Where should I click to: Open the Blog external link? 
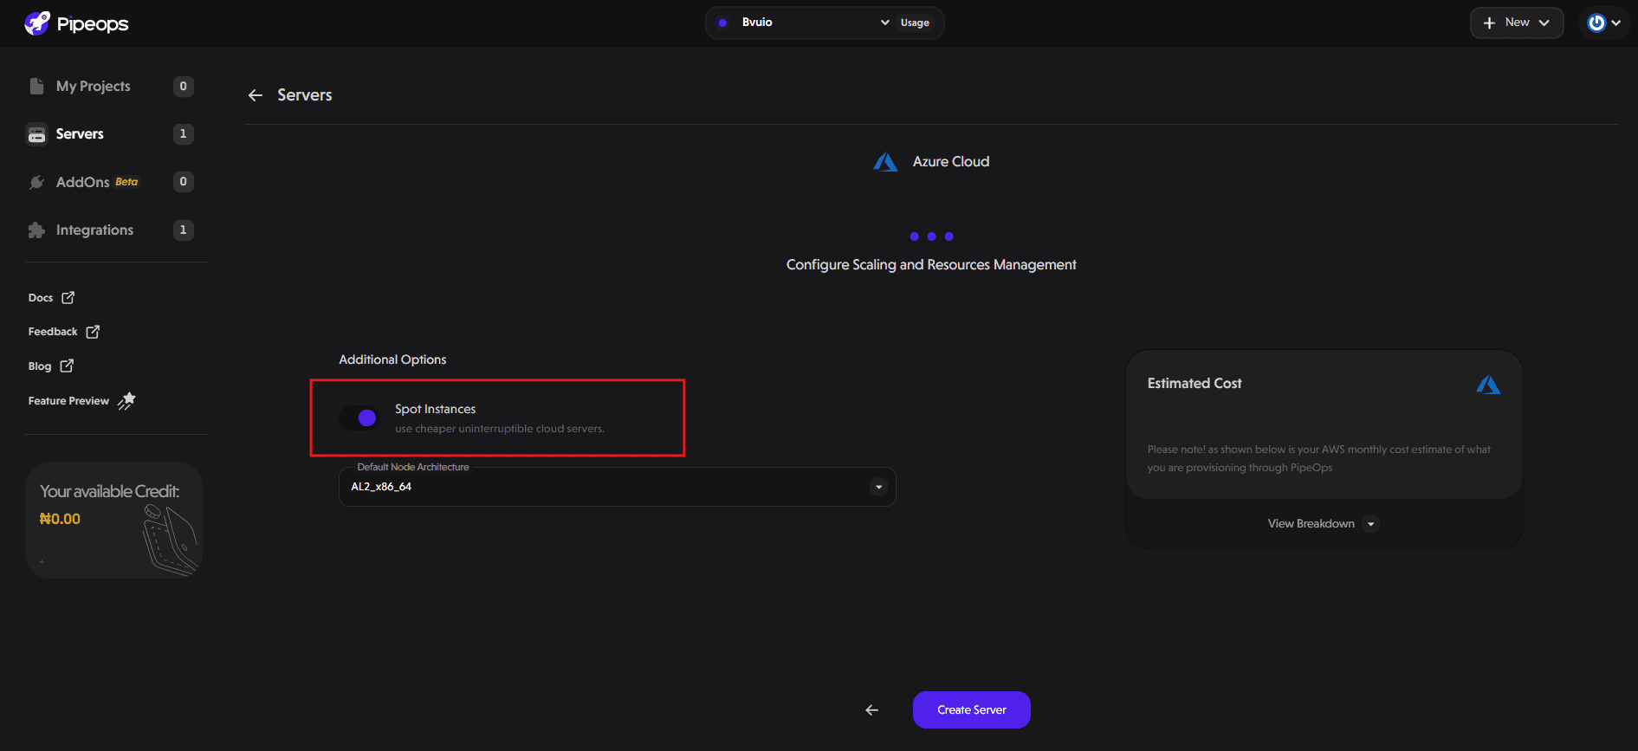point(50,366)
